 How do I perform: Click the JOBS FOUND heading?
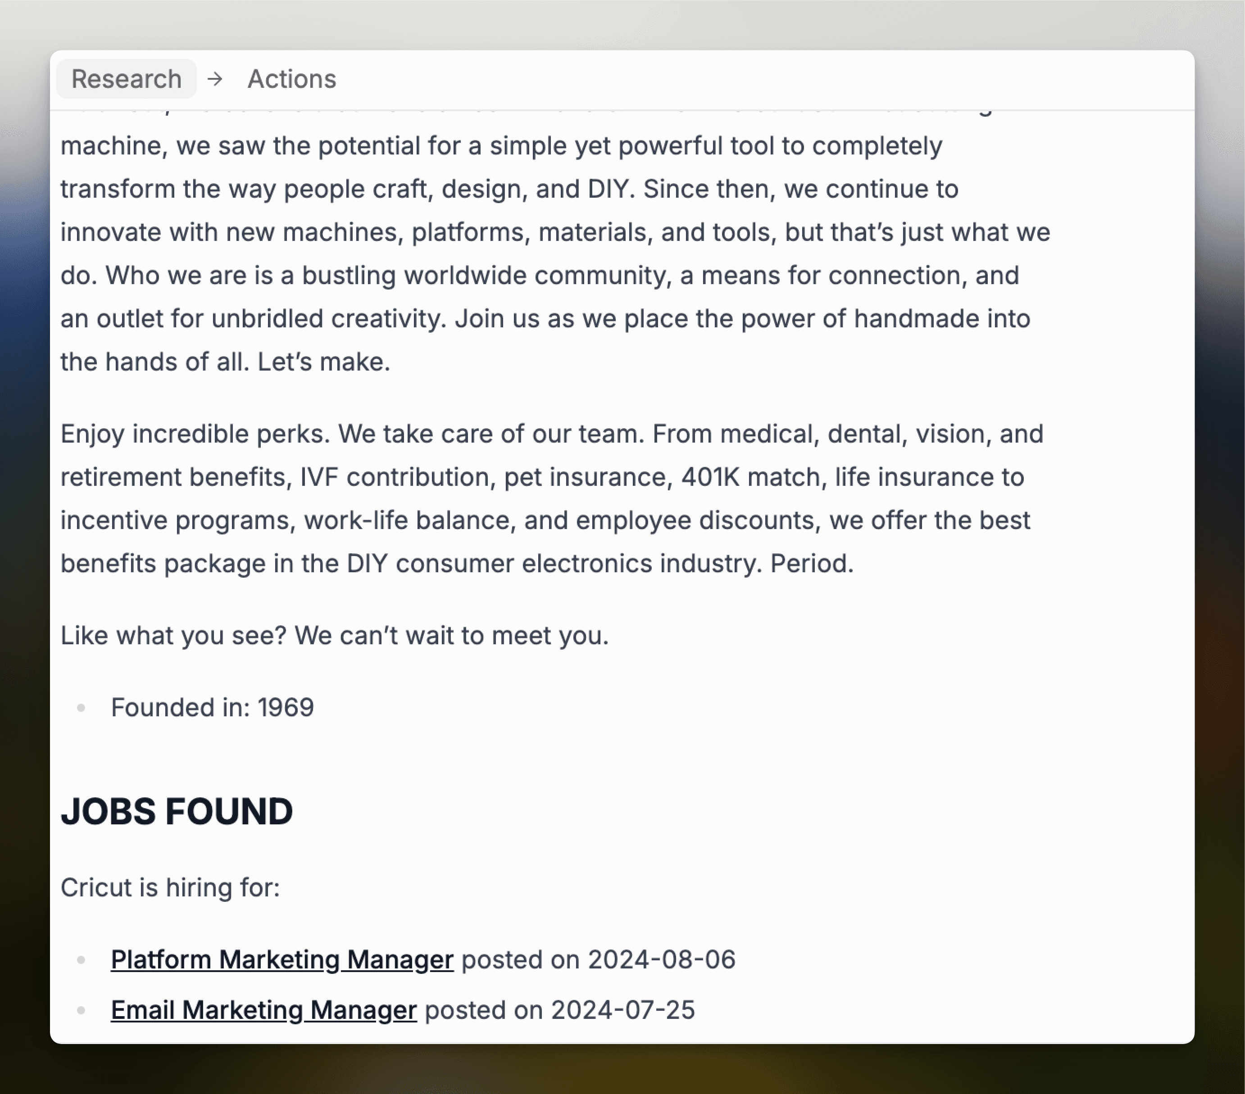coord(177,812)
